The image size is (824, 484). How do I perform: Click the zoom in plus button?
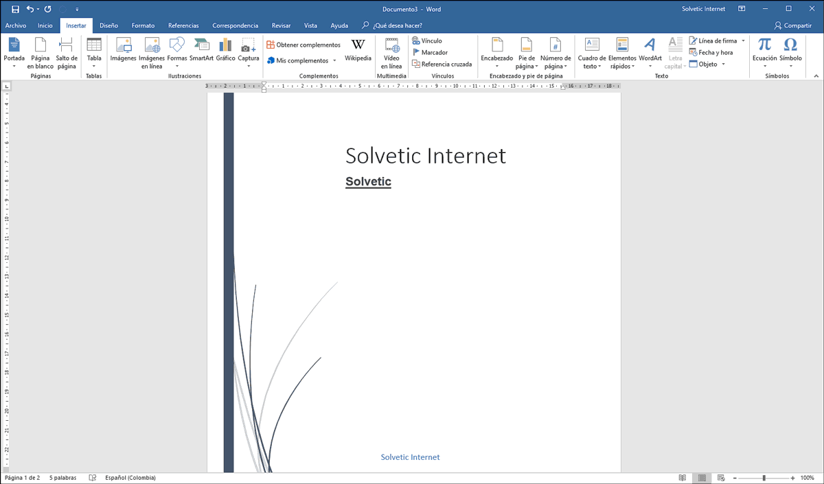coord(793,478)
